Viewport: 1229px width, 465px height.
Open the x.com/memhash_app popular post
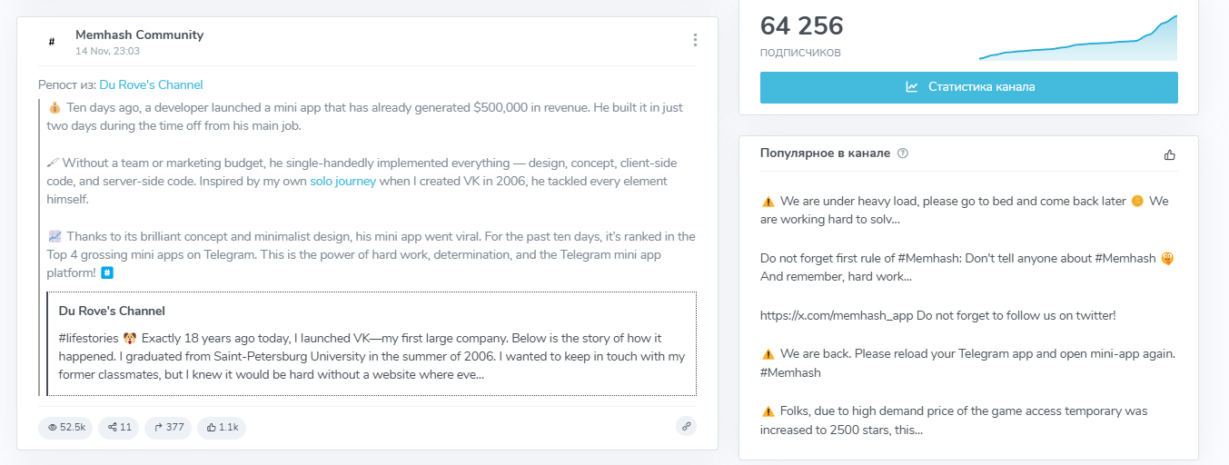(937, 315)
